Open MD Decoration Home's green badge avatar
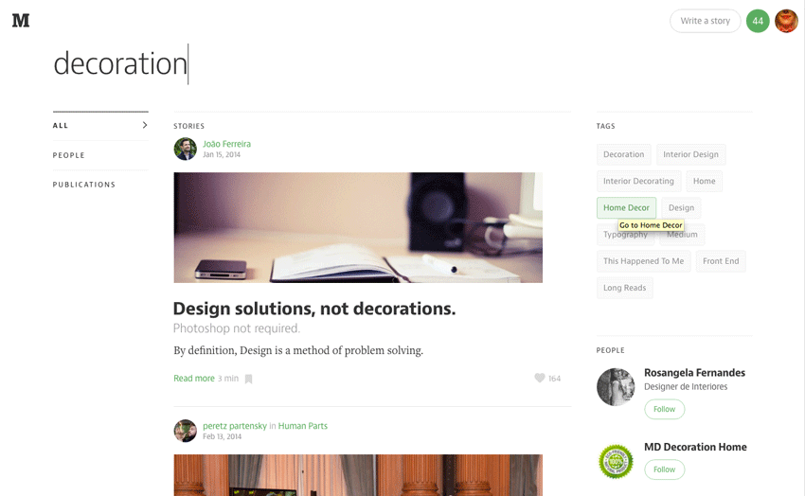 click(616, 462)
